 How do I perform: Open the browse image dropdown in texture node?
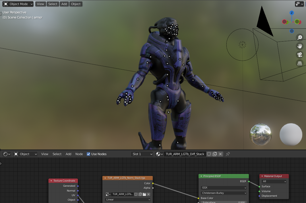108,194
